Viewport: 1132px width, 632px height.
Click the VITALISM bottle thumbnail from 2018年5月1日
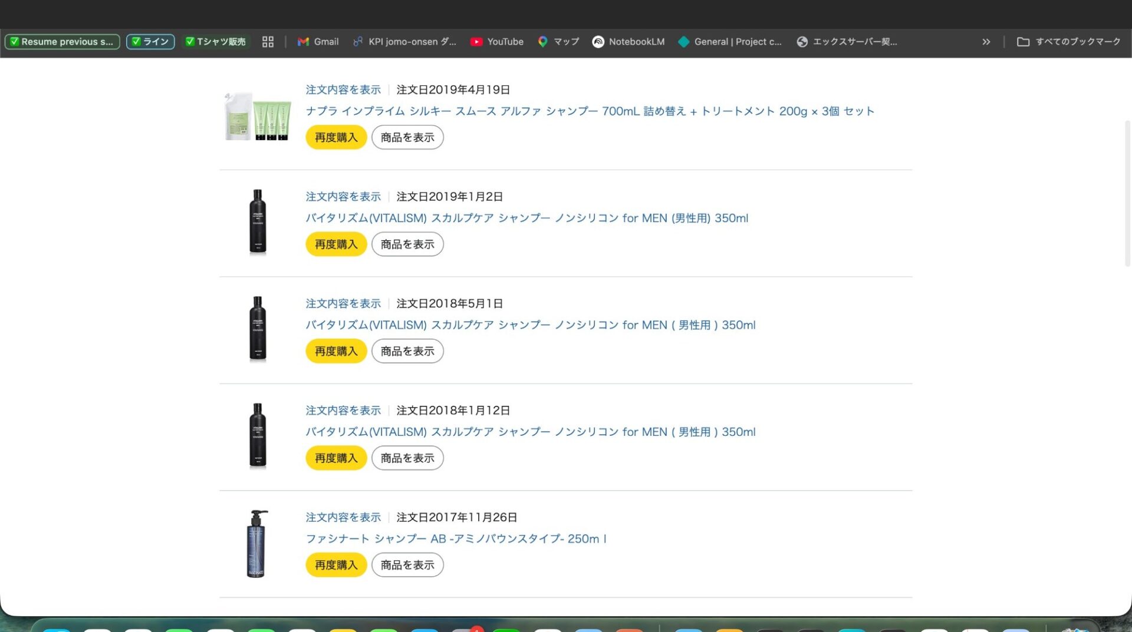(x=258, y=329)
